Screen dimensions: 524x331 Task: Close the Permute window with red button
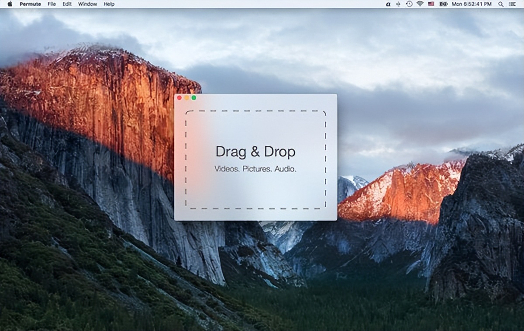179,98
